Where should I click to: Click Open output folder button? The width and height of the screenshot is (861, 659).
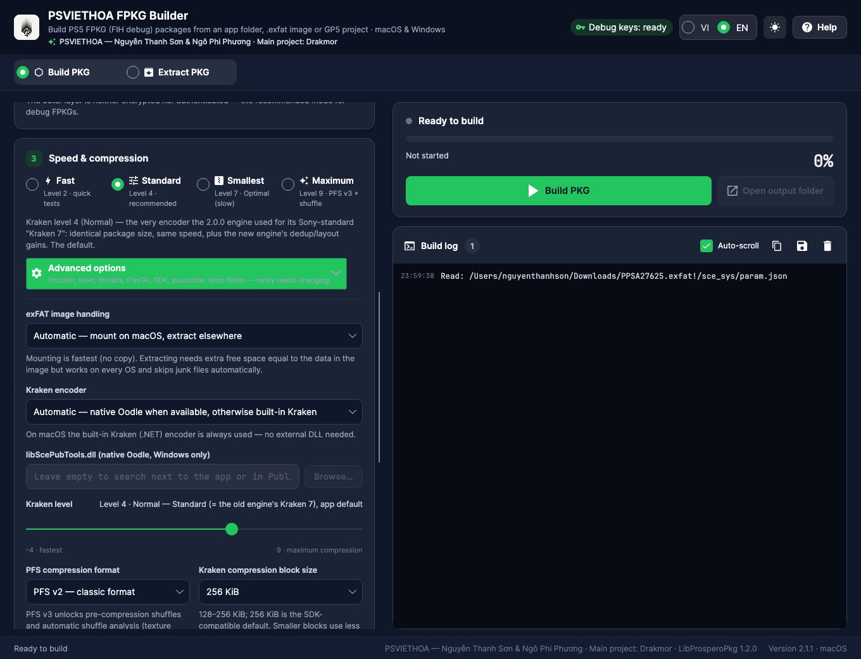click(776, 191)
